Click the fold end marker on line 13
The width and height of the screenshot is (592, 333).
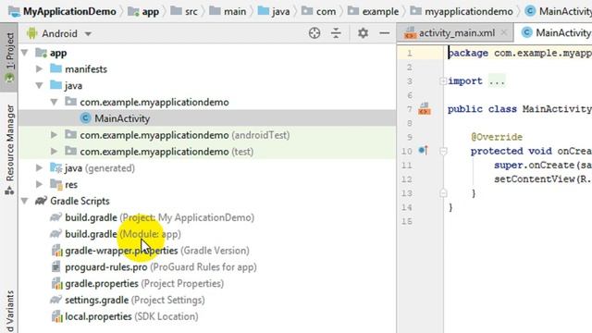[443, 193]
